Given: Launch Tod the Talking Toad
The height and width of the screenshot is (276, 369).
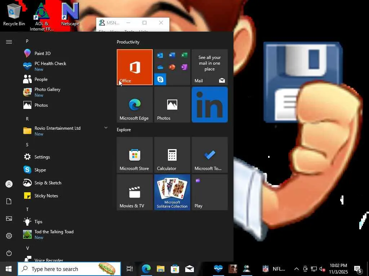Looking at the screenshot, I should [54, 234].
